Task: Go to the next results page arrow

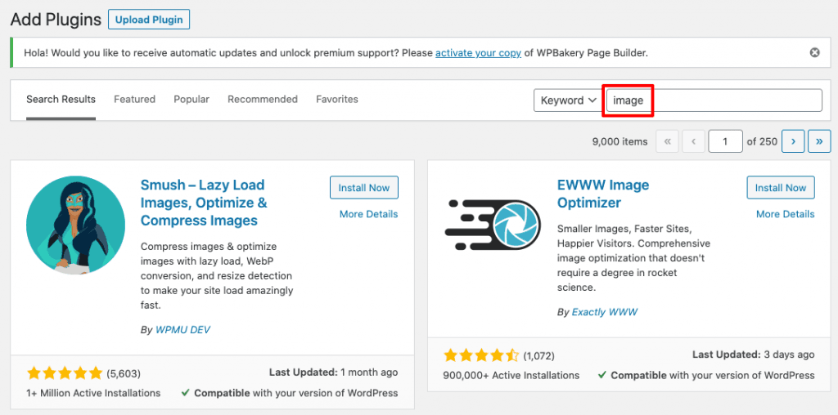Action: (x=792, y=141)
